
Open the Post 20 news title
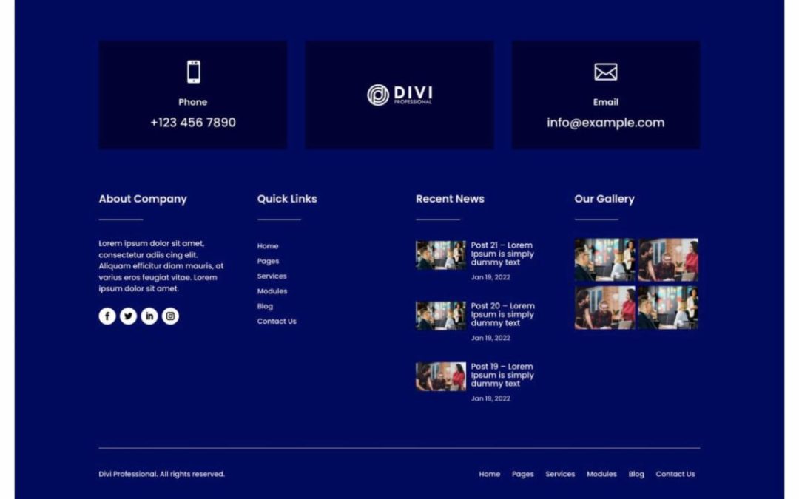[x=503, y=314]
